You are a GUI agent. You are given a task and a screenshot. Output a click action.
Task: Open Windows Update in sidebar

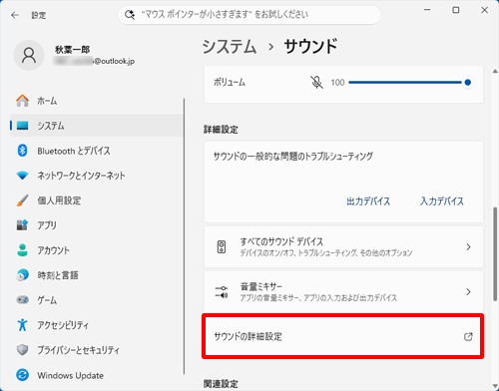97,375
